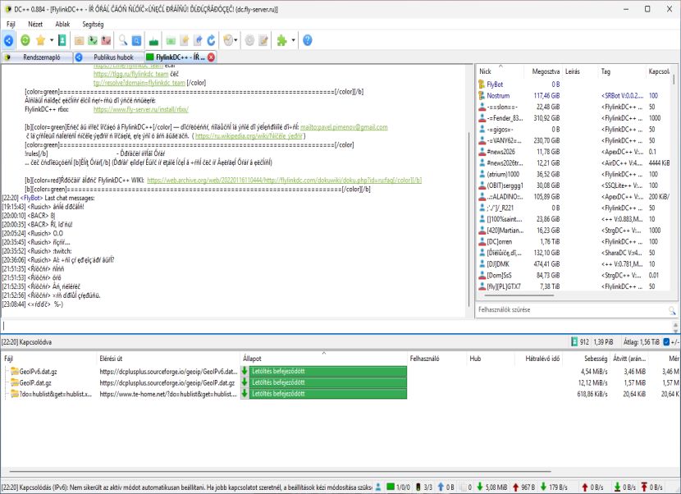Open tg://resolve flylinkdc_team link
This screenshot has width=681, height=494.
pos(139,83)
